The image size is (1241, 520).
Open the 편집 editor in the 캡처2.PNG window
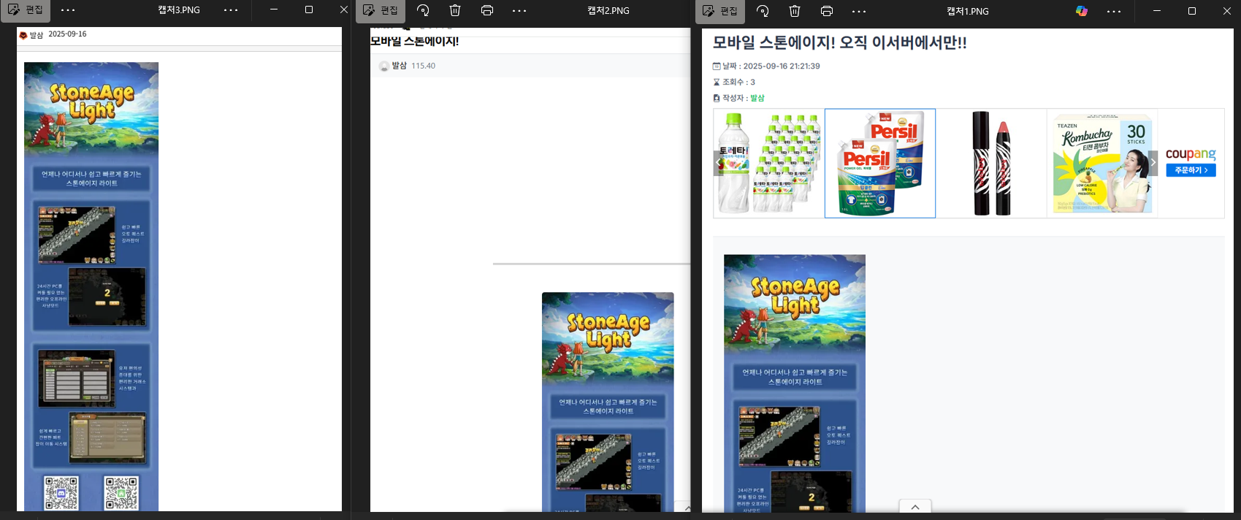(x=381, y=10)
